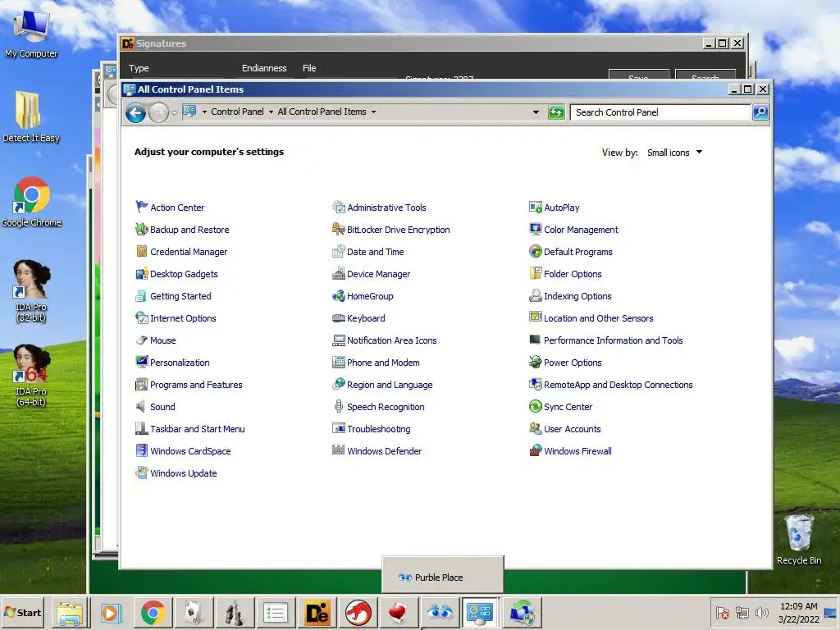The width and height of the screenshot is (840, 630).
Task: Open the Troubleshooting link
Action: (x=379, y=429)
